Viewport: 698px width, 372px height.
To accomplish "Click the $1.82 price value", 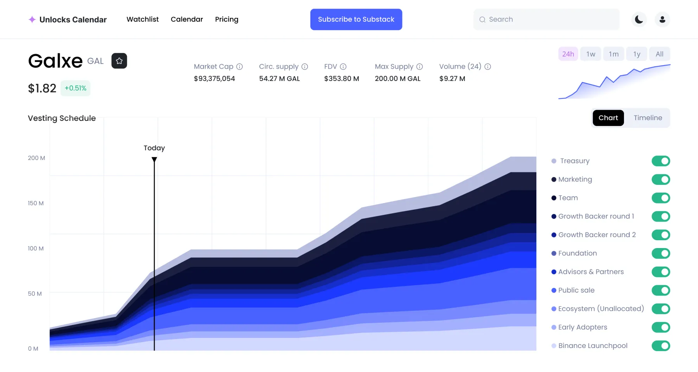I will pos(42,88).
